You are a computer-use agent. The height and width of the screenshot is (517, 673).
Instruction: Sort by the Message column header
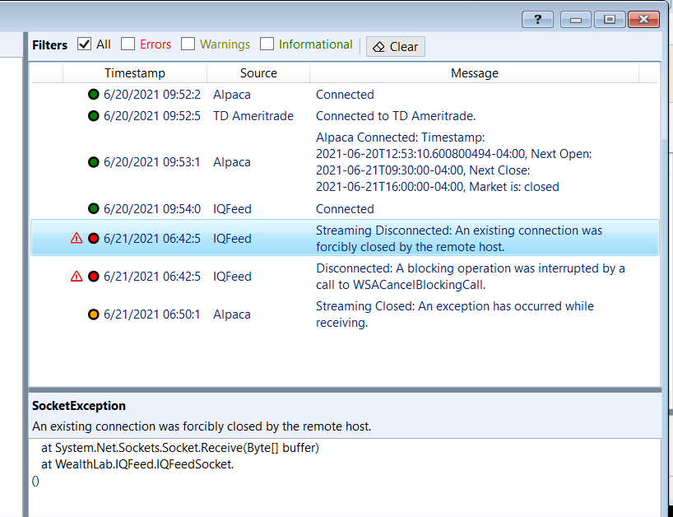click(474, 73)
